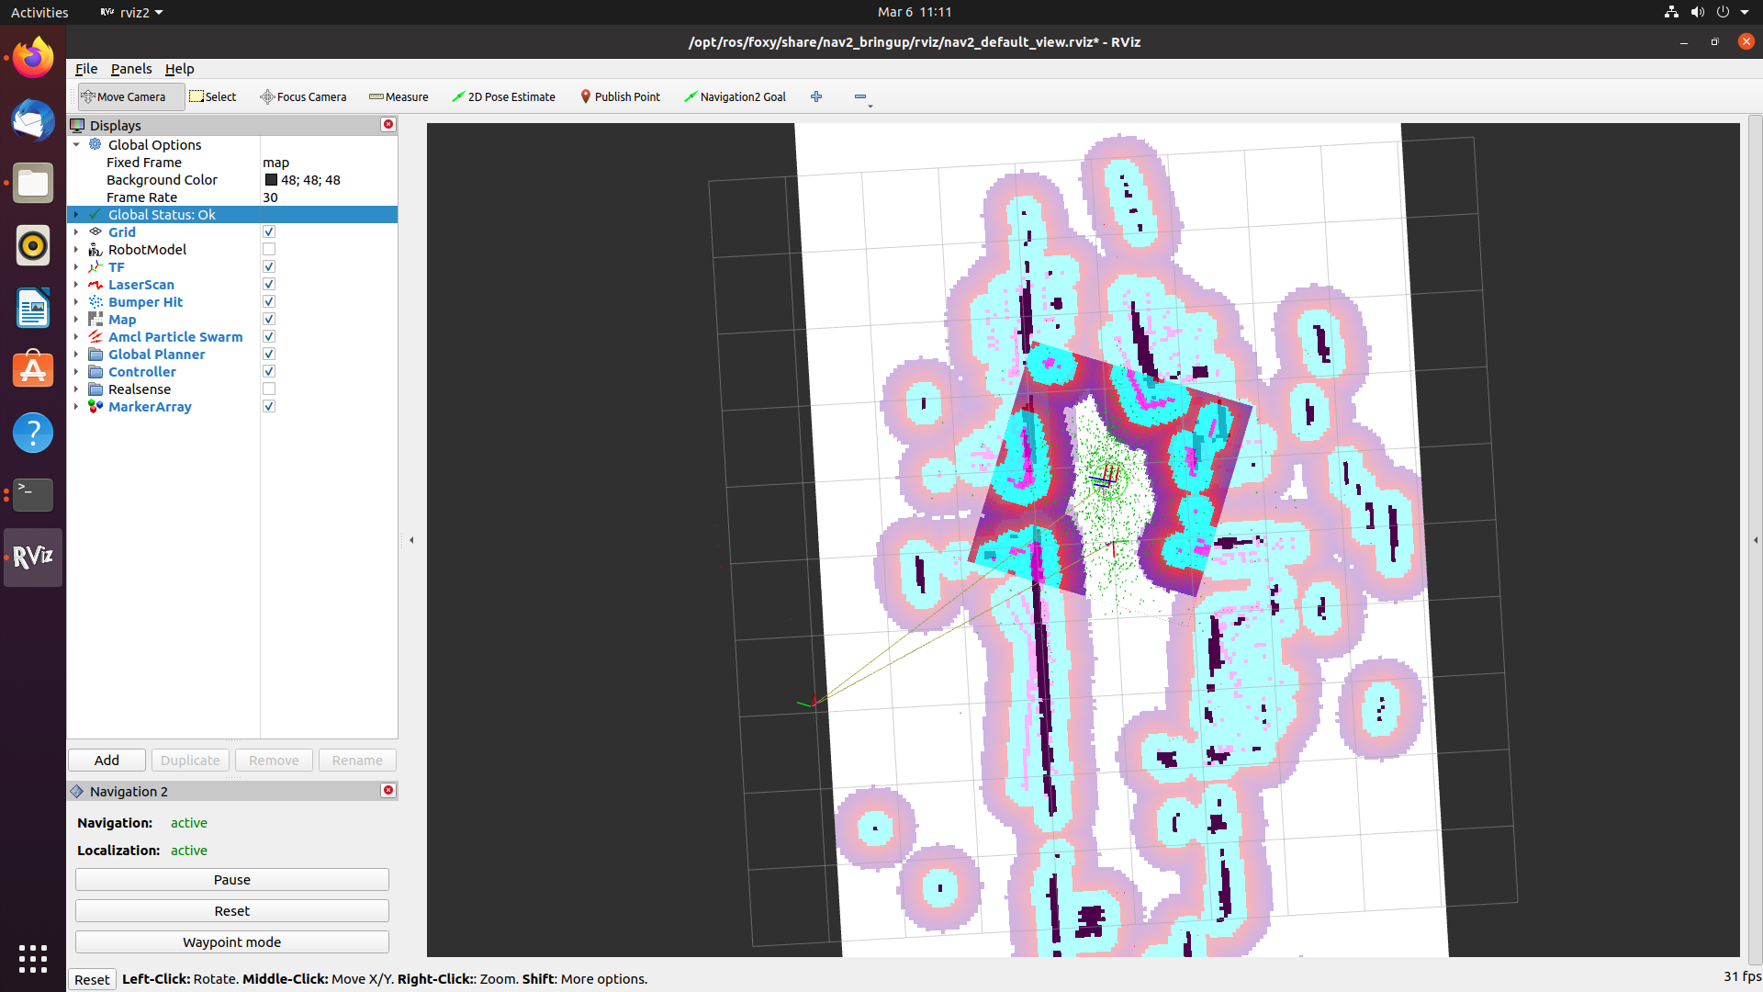Choose the Publish Point tool
The height and width of the screenshot is (992, 1763).
pos(620,96)
